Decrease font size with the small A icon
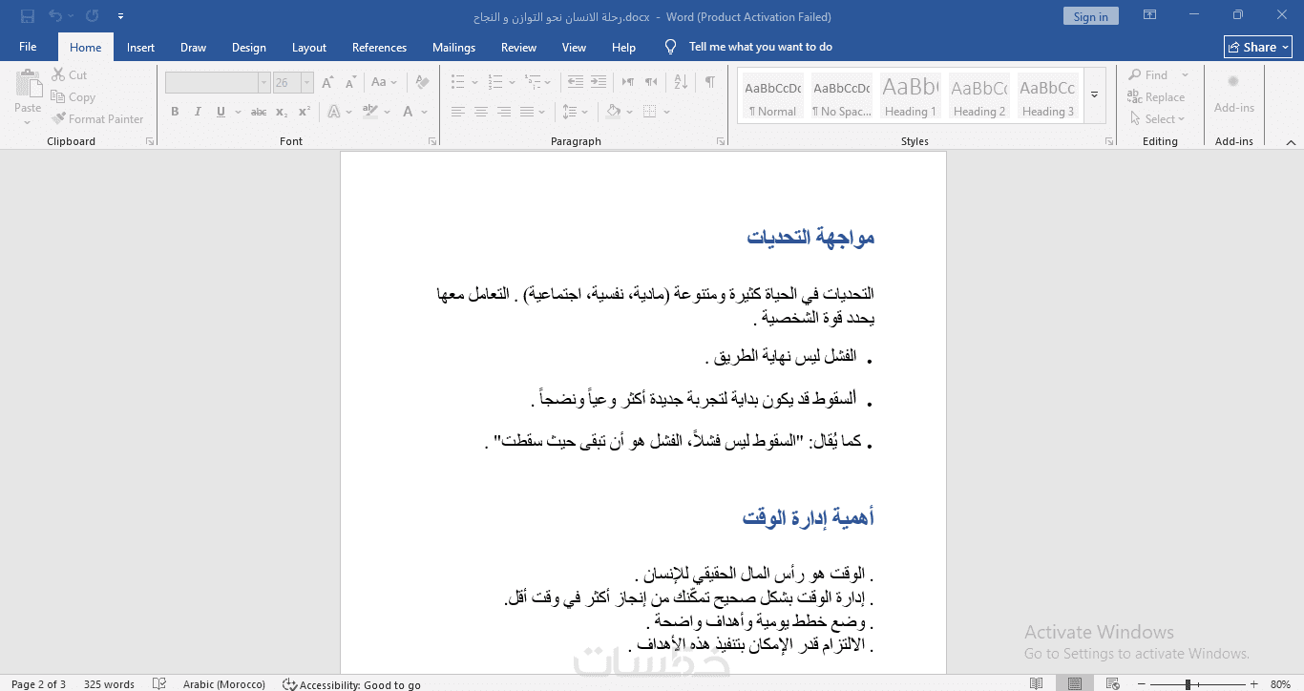 pos(348,83)
